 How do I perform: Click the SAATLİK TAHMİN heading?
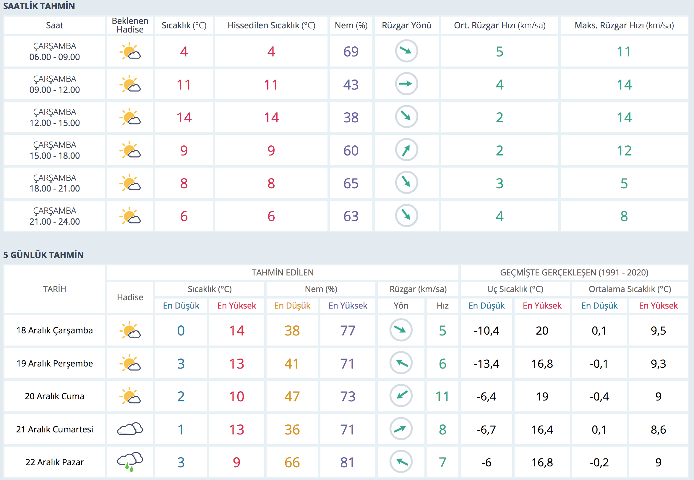coord(39,6)
